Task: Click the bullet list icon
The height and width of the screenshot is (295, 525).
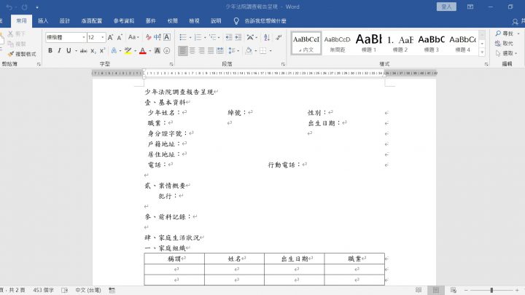Action: 182,37
